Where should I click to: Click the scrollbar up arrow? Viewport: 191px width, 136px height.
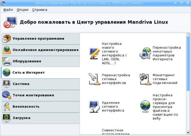(x=188, y=35)
